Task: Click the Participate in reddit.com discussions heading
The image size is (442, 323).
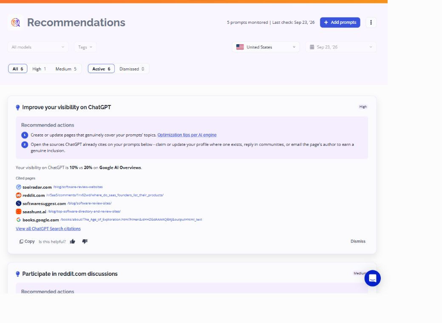Action: tap(70, 274)
